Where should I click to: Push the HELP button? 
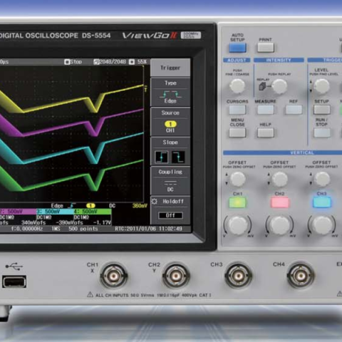[266, 133]
